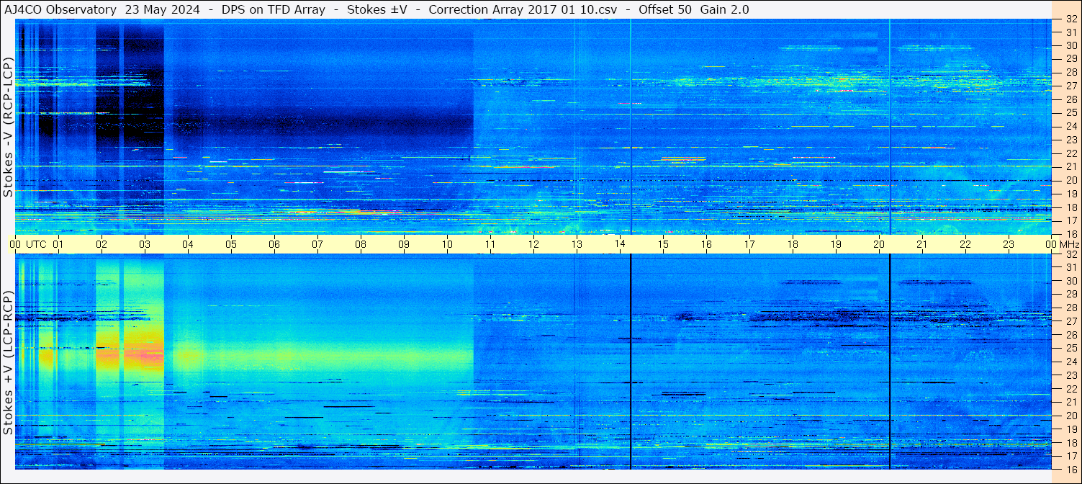This screenshot has height=484, width=1082.
Task: Select the 16 hour marker on time axis
Action: pos(706,244)
